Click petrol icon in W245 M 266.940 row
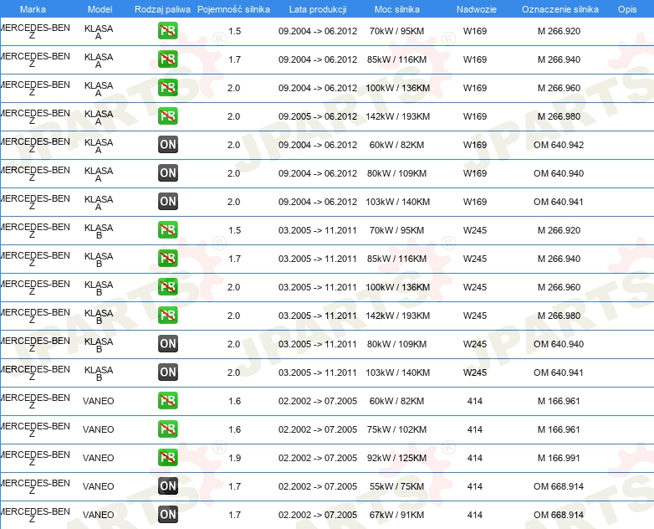This screenshot has height=529, width=654. coord(167,258)
